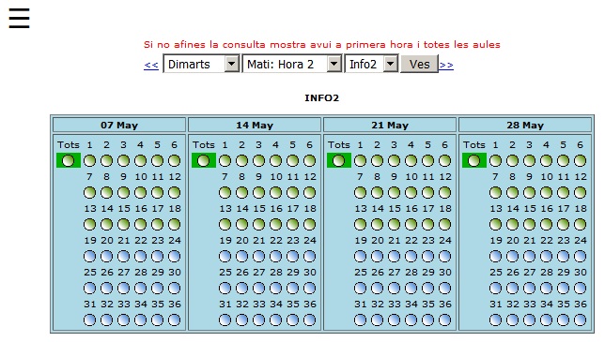
Task: Go to previous with << link
Action: tap(151, 65)
